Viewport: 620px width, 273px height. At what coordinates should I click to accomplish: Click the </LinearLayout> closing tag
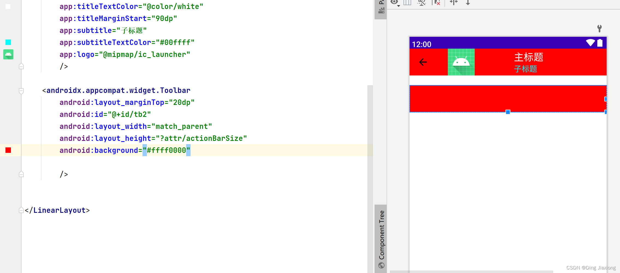57,210
